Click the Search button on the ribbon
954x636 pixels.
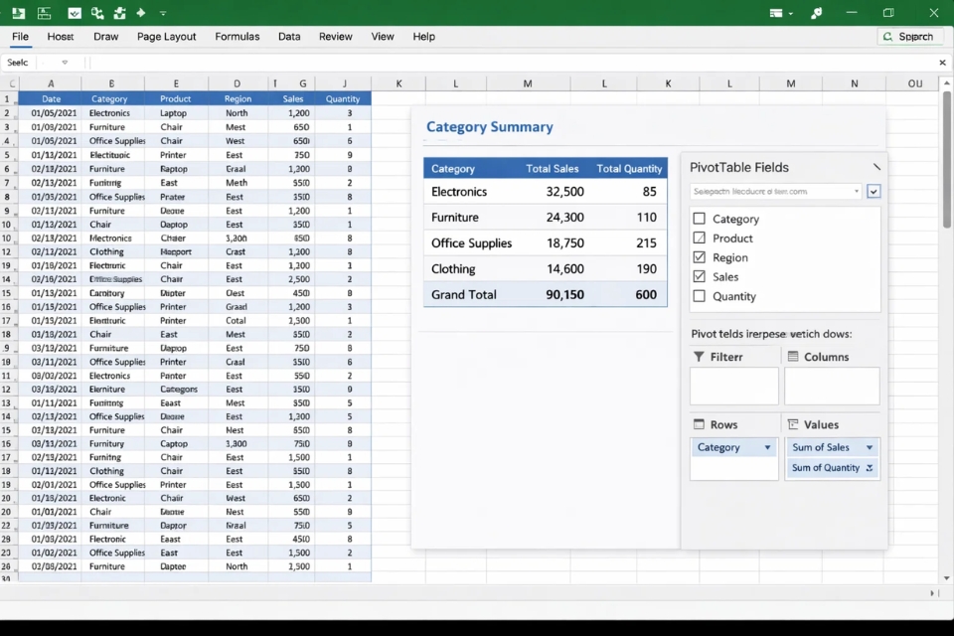(908, 36)
